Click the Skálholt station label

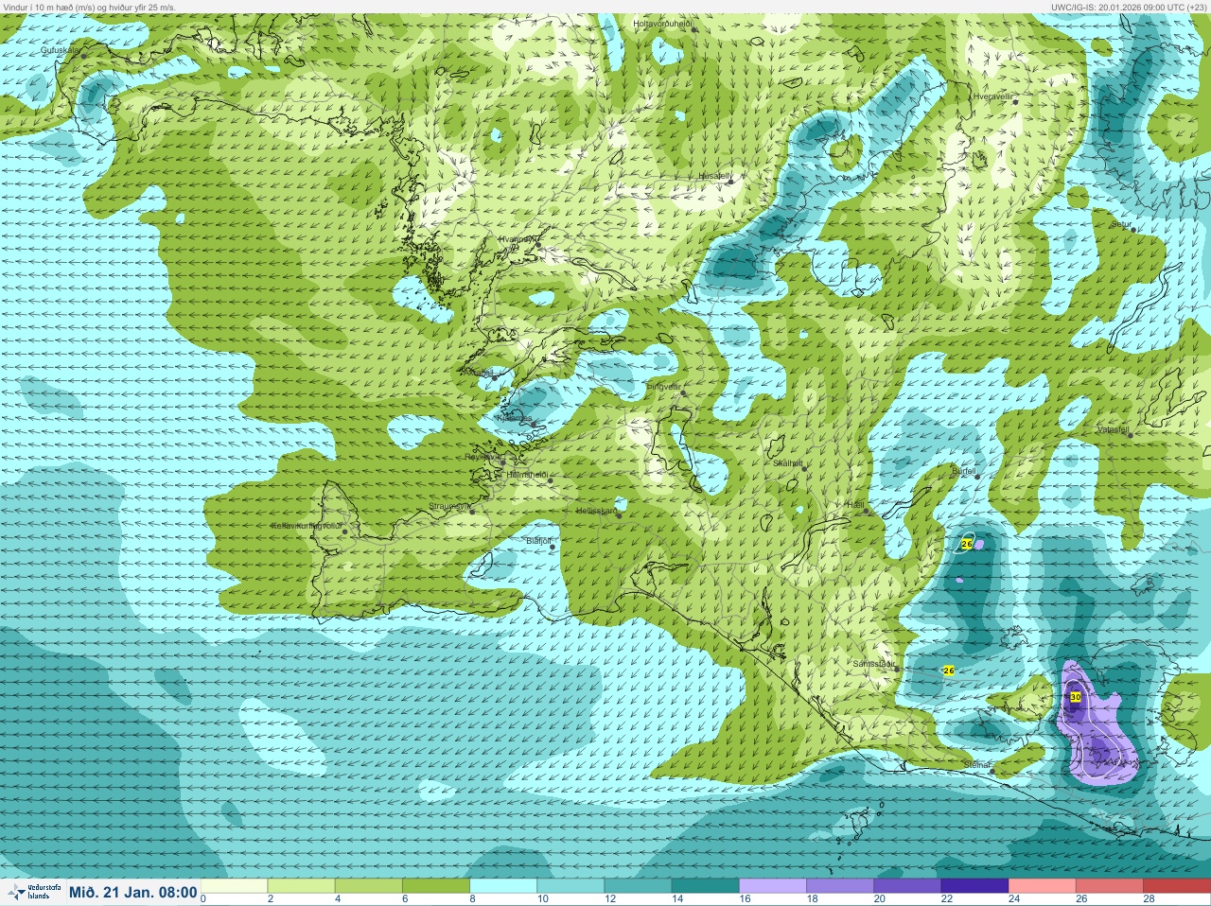[788, 463]
